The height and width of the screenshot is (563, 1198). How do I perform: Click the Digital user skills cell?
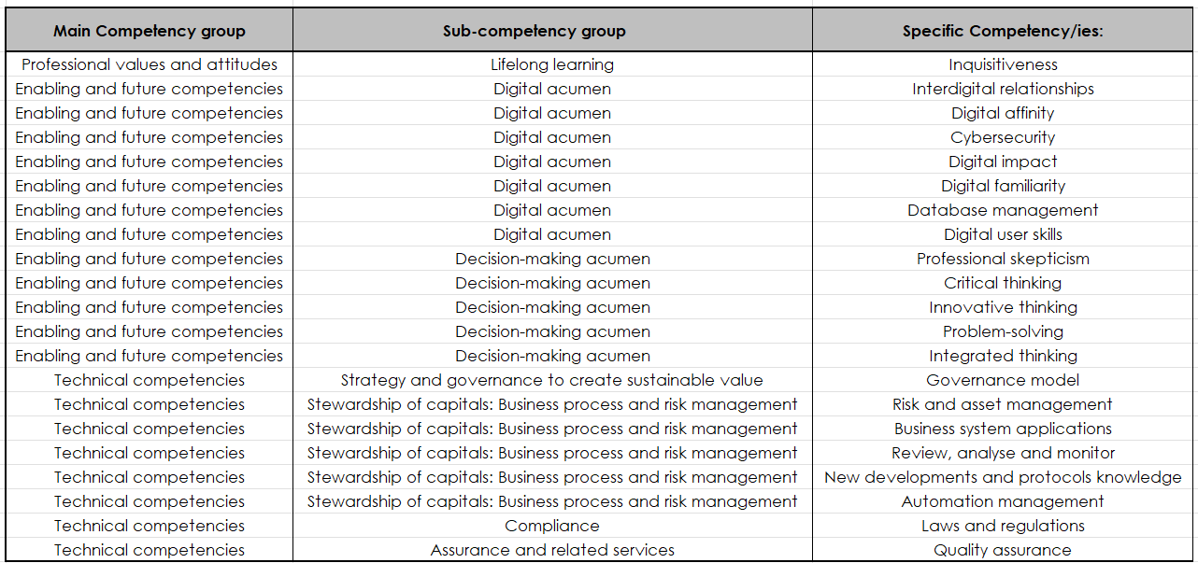pos(1003,234)
